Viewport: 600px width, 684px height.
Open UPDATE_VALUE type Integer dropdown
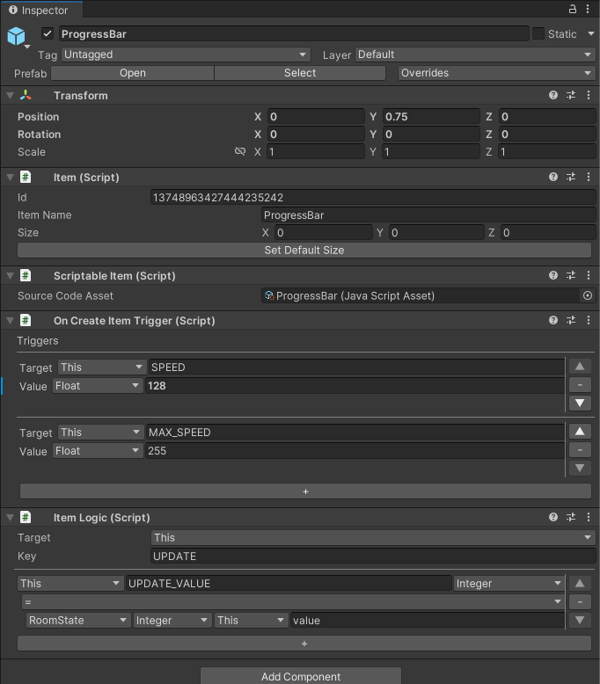pyautogui.click(x=509, y=583)
